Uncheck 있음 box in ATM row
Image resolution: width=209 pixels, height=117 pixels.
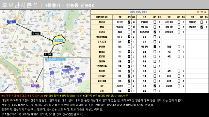[129, 91]
